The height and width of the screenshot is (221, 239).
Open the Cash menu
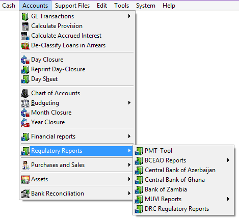click(9, 6)
